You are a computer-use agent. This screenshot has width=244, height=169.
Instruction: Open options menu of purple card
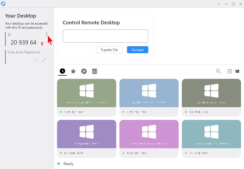point(109,153)
